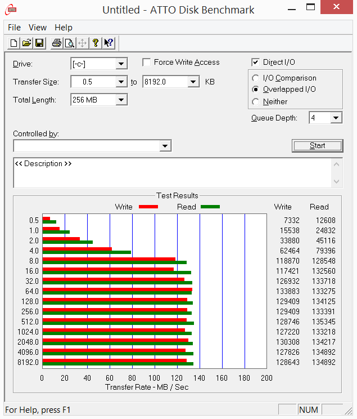The height and width of the screenshot is (419, 357).
Task: Click the red write bar for 64.0
Action: (x=118, y=289)
